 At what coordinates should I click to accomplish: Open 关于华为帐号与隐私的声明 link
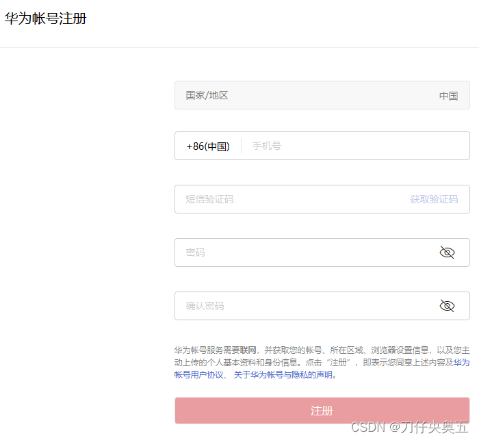[x=283, y=374]
